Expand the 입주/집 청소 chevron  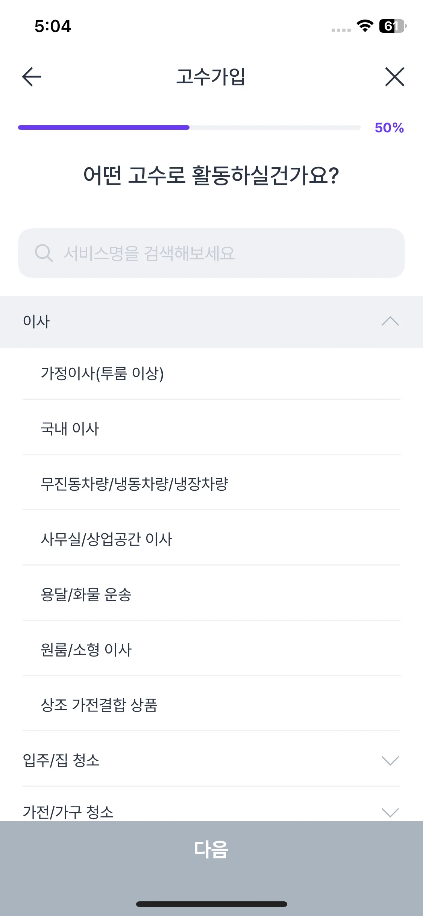tap(390, 761)
